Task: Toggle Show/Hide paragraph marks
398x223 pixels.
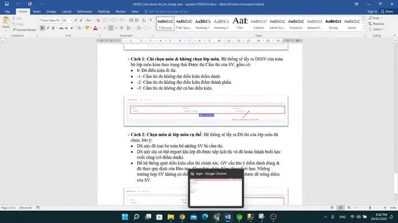Action: click(150, 20)
